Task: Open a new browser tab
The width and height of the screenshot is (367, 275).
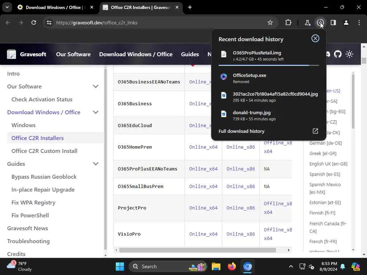Action: (x=190, y=7)
